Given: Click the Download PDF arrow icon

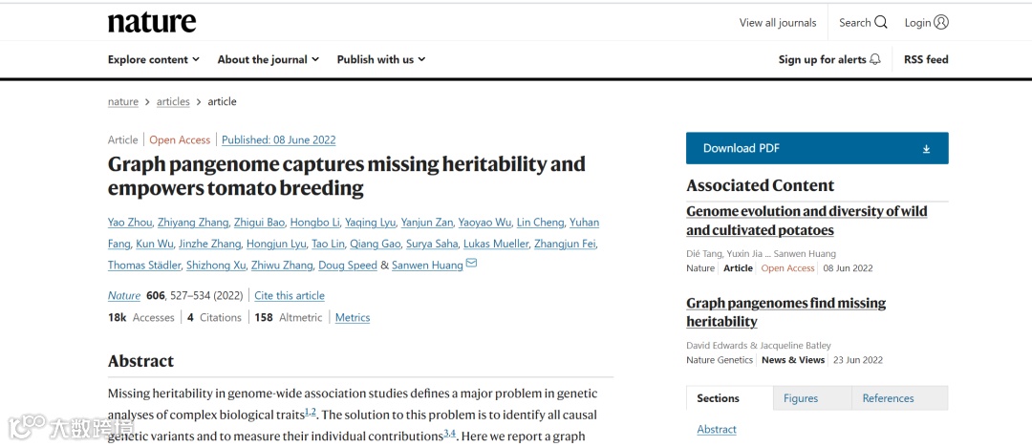Looking at the screenshot, I should [926, 149].
